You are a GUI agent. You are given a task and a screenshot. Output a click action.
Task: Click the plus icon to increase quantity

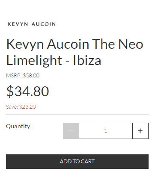pos(140,131)
